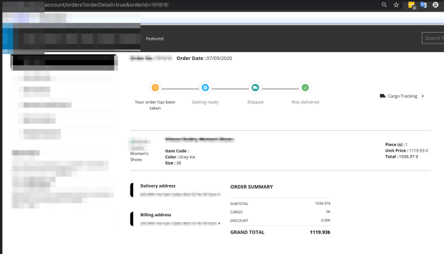This screenshot has height=254, width=444.
Task: Open the Featured menu item
Action: click(155, 38)
